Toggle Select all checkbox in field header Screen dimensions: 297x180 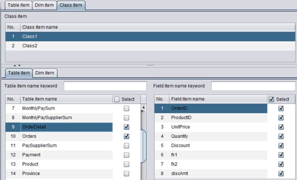(272, 99)
